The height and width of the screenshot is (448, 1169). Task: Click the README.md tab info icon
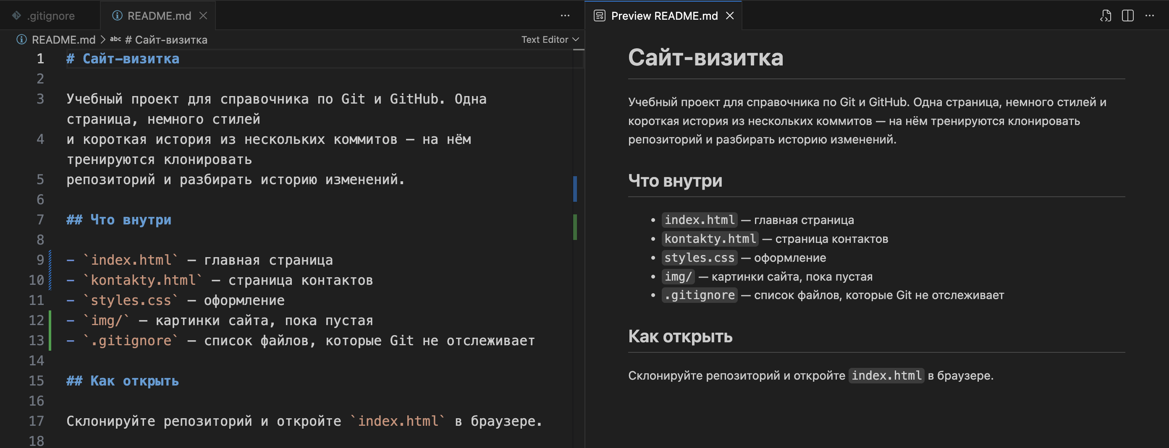pyautogui.click(x=117, y=16)
